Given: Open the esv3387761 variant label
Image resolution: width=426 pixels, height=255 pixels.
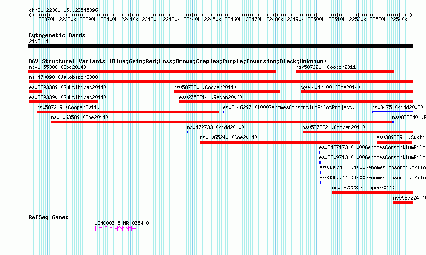Looking at the screenshot, I should coord(372,177).
